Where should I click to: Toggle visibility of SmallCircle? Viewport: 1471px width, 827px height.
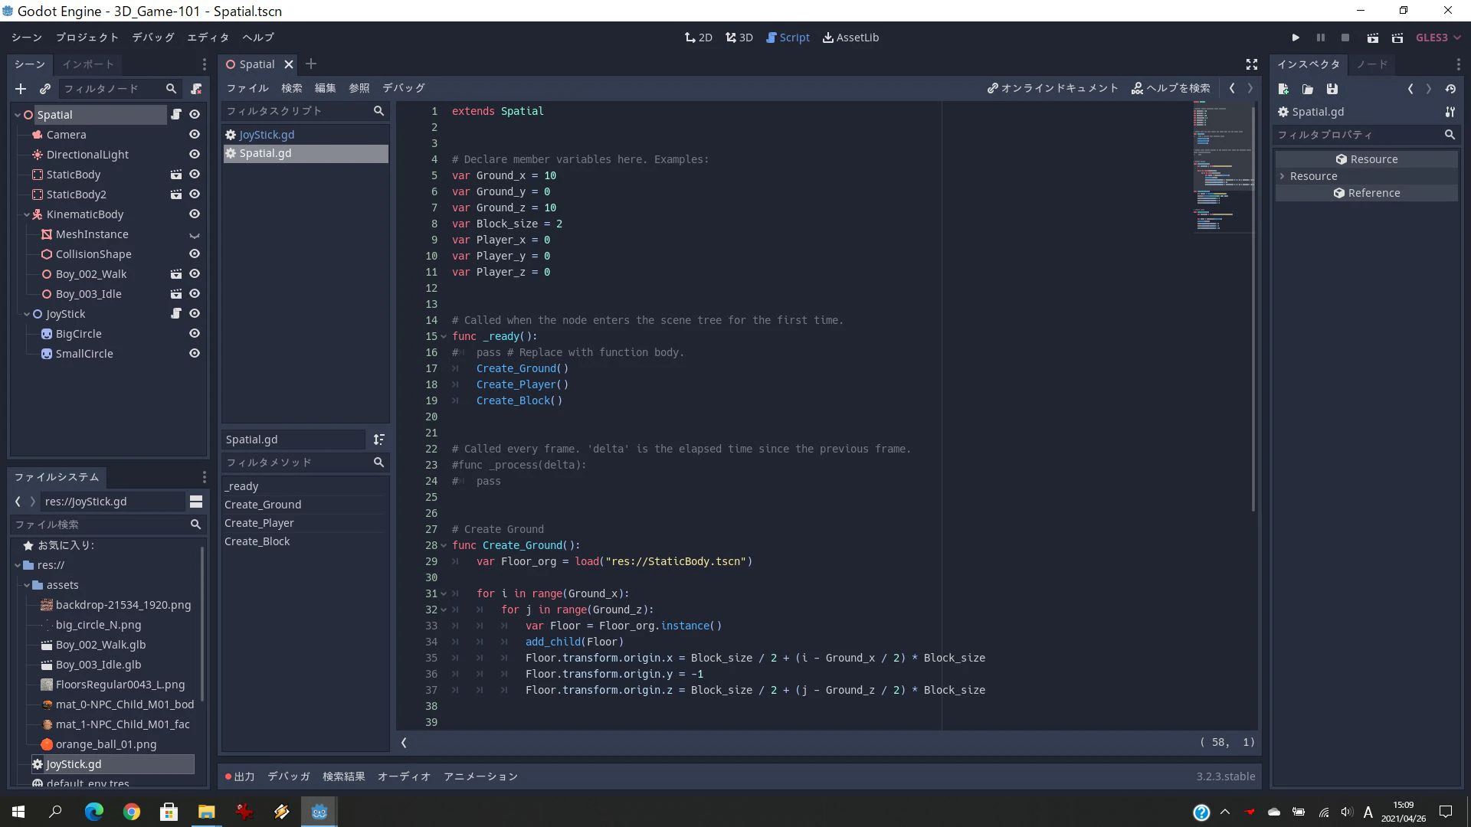(x=195, y=353)
